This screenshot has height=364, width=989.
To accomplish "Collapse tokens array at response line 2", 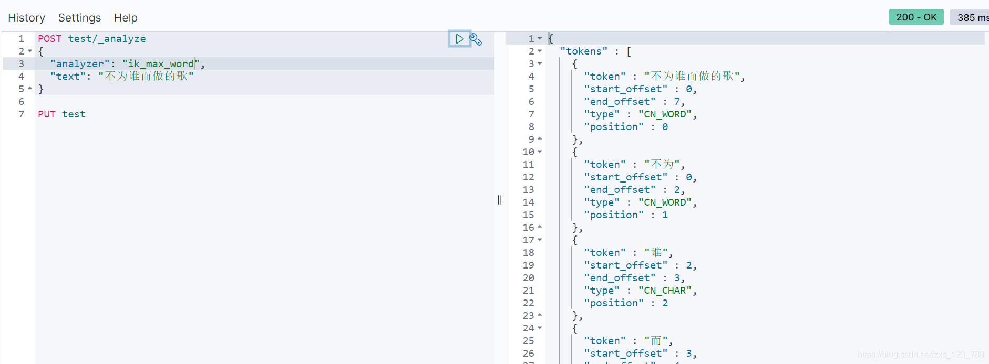I will 540,51.
